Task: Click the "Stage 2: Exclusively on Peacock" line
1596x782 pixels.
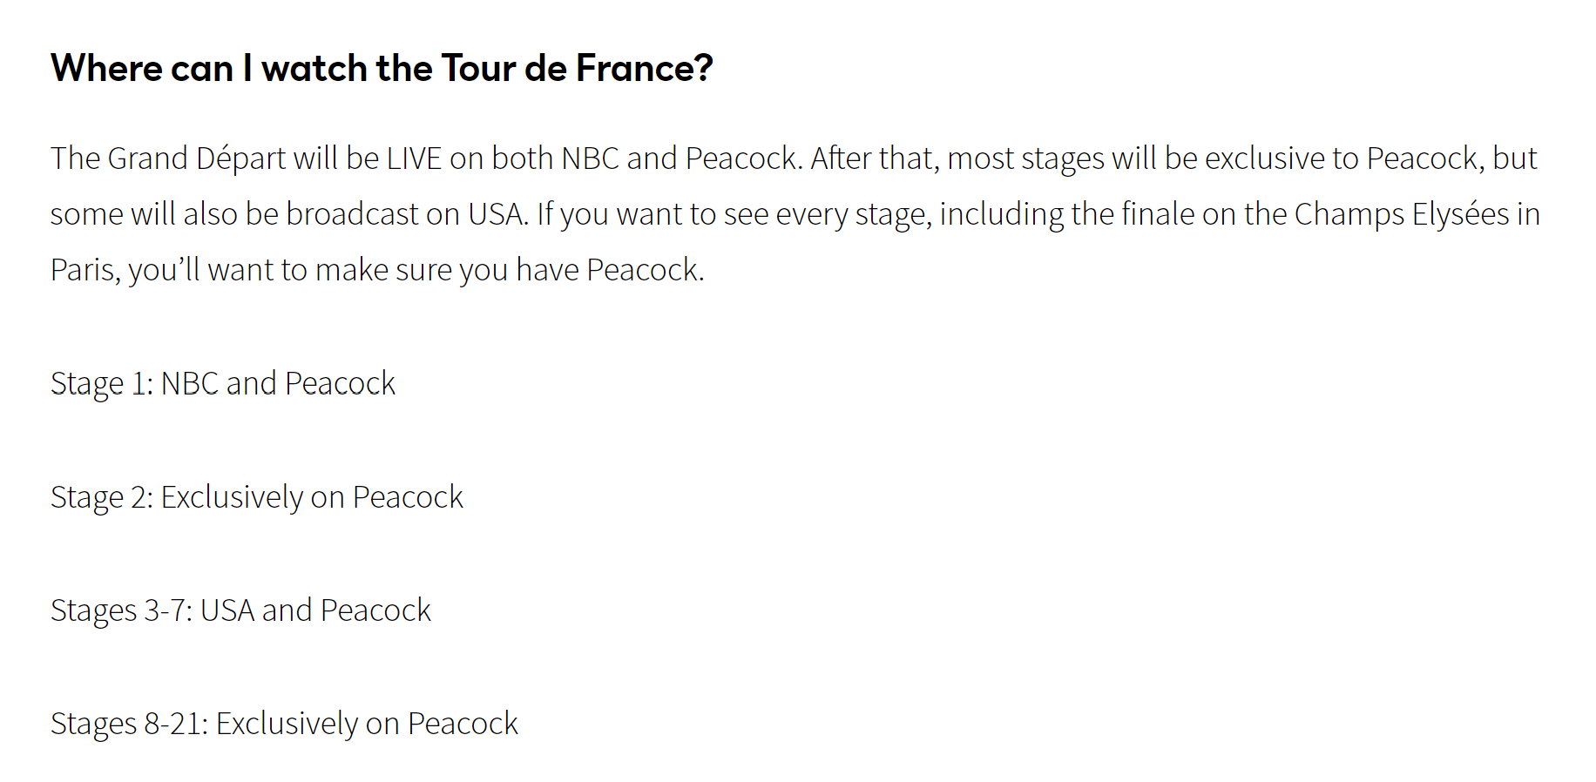Action: [257, 497]
